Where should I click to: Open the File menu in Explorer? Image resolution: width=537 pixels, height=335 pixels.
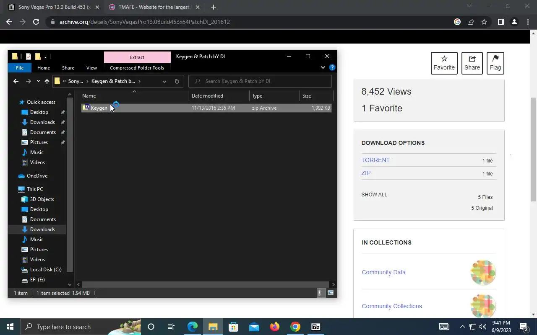[x=20, y=68]
